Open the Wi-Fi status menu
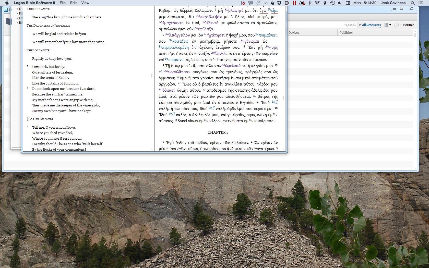Image resolution: width=429 pixels, height=268 pixels. pyautogui.click(x=317, y=3)
